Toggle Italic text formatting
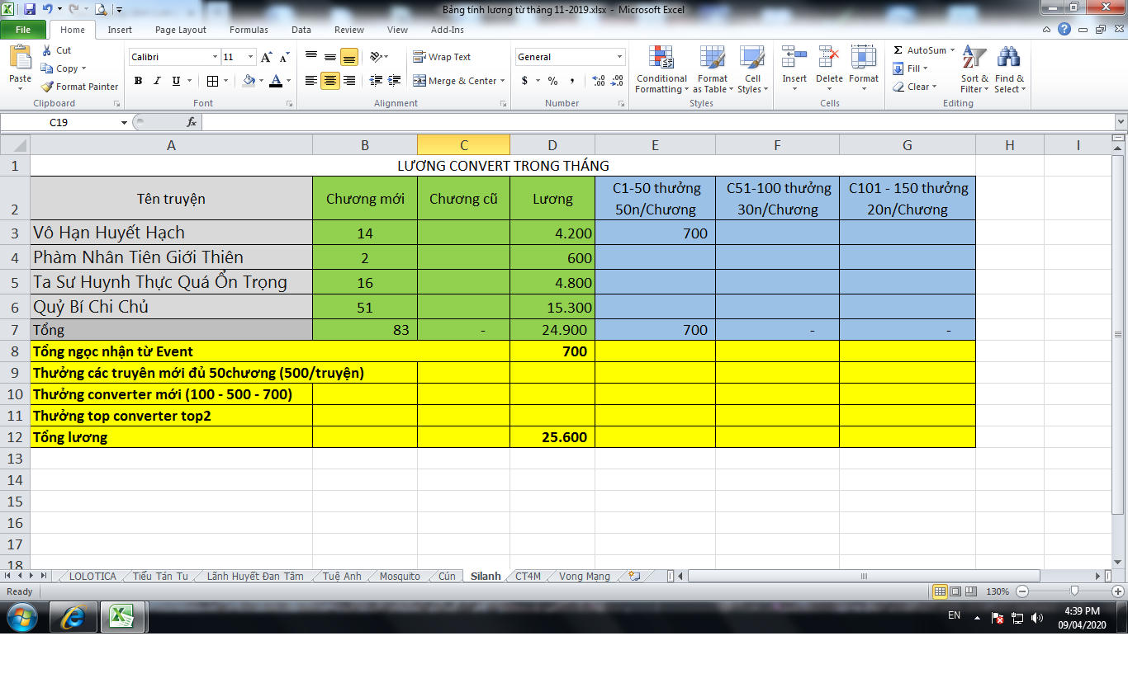The height and width of the screenshot is (683, 1128). point(157,81)
